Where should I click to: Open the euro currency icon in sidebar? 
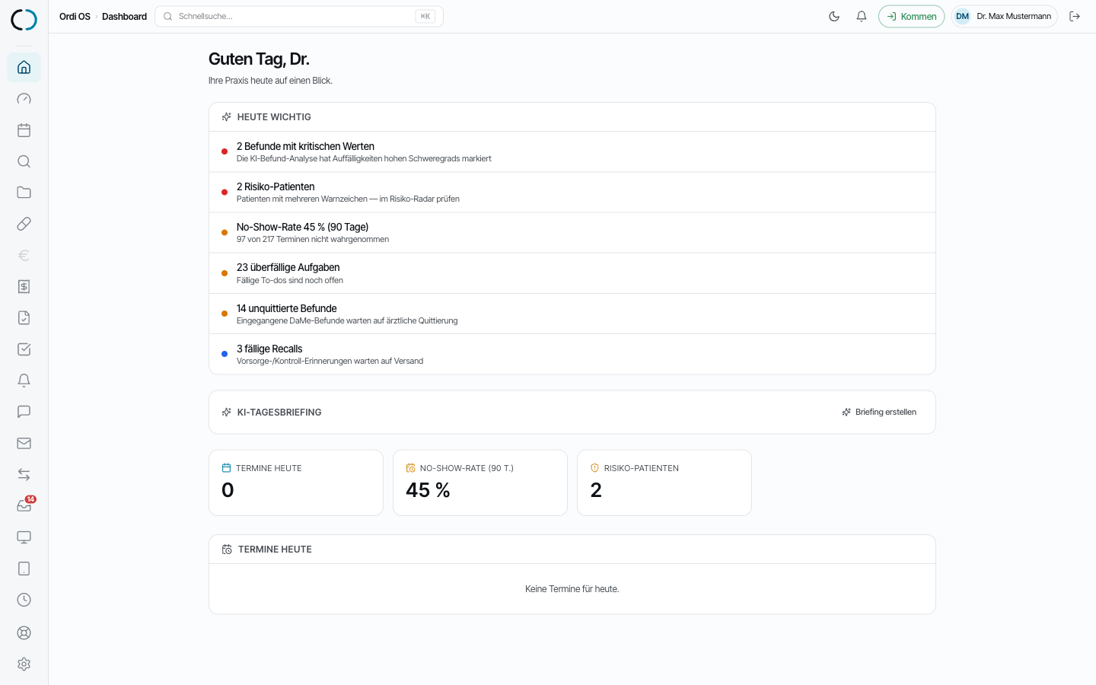(x=24, y=255)
